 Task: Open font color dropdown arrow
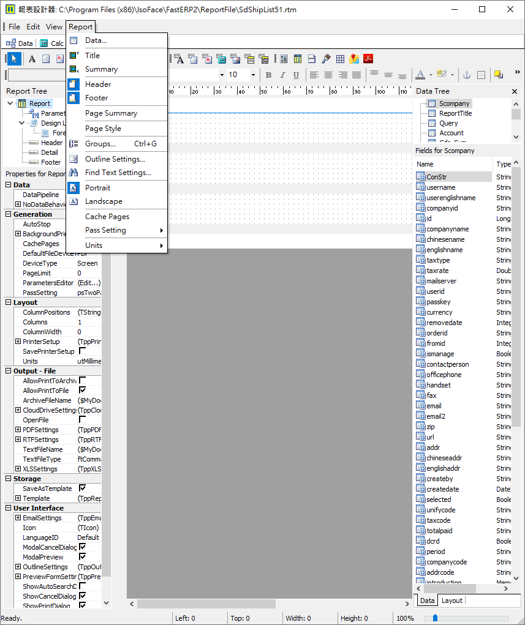(x=431, y=75)
